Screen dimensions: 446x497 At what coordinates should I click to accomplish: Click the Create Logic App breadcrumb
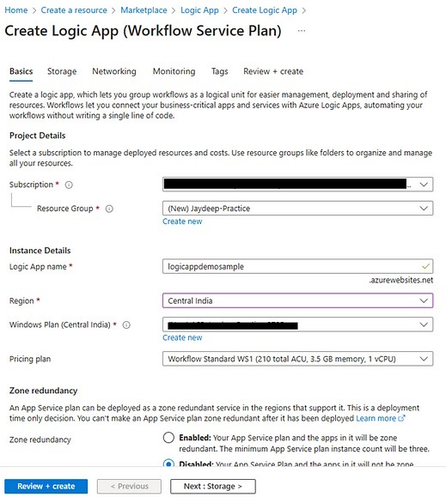[265, 10]
